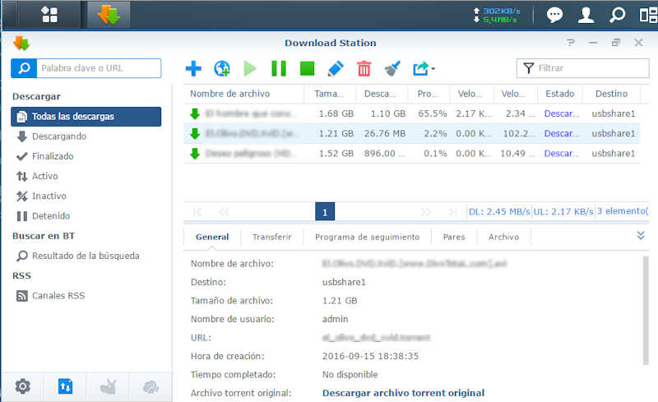Viewport: 658px width, 402px height.
Task: Sort by the Estado column header
Action: click(560, 94)
